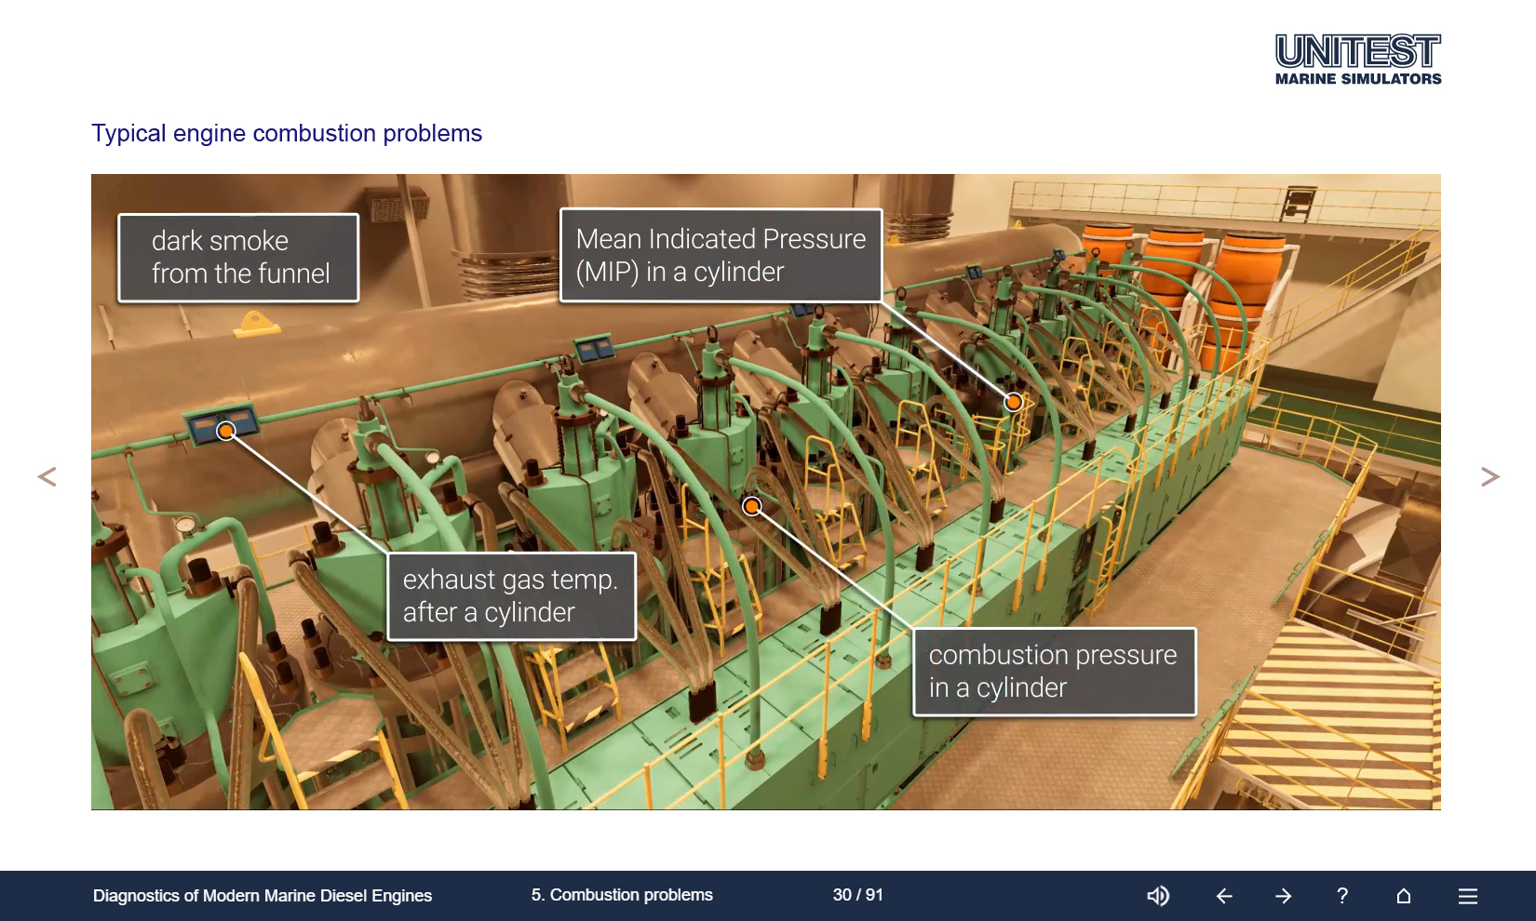Click the 'combustion pressure in a cylinder' label
This screenshot has height=921, width=1536.
click(1054, 672)
